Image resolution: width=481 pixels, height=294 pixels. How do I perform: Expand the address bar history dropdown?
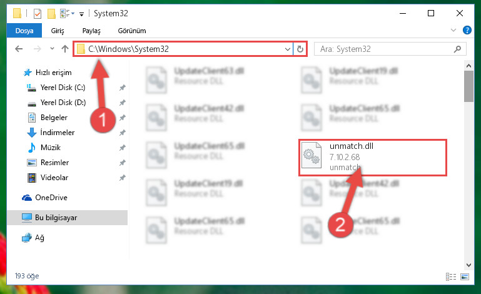(288, 49)
